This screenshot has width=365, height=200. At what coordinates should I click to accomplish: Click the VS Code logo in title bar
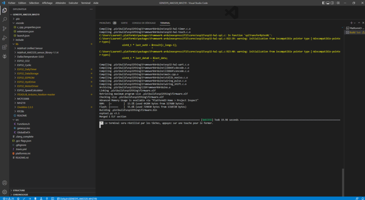coord(3,3)
